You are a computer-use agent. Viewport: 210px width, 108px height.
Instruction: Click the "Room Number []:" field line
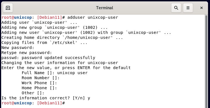pos(41,78)
